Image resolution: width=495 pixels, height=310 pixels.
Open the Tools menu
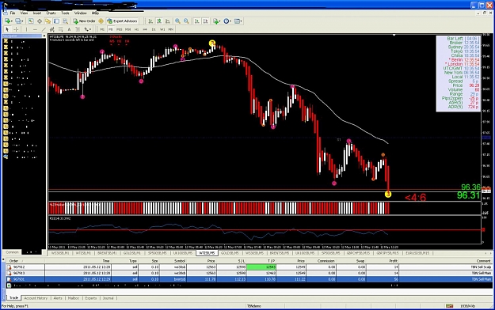[x=65, y=13]
